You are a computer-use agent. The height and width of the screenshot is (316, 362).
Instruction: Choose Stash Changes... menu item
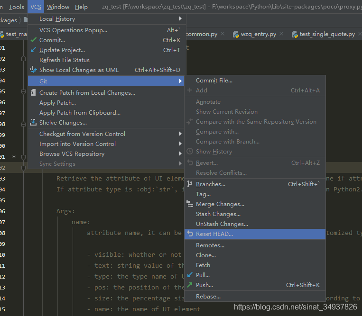coord(255,214)
